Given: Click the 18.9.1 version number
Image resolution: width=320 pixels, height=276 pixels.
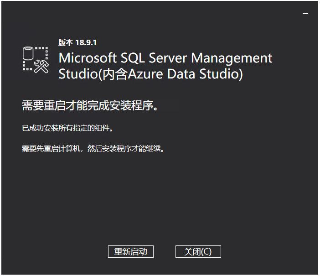Looking at the screenshot, I should [x=86, y=43].
